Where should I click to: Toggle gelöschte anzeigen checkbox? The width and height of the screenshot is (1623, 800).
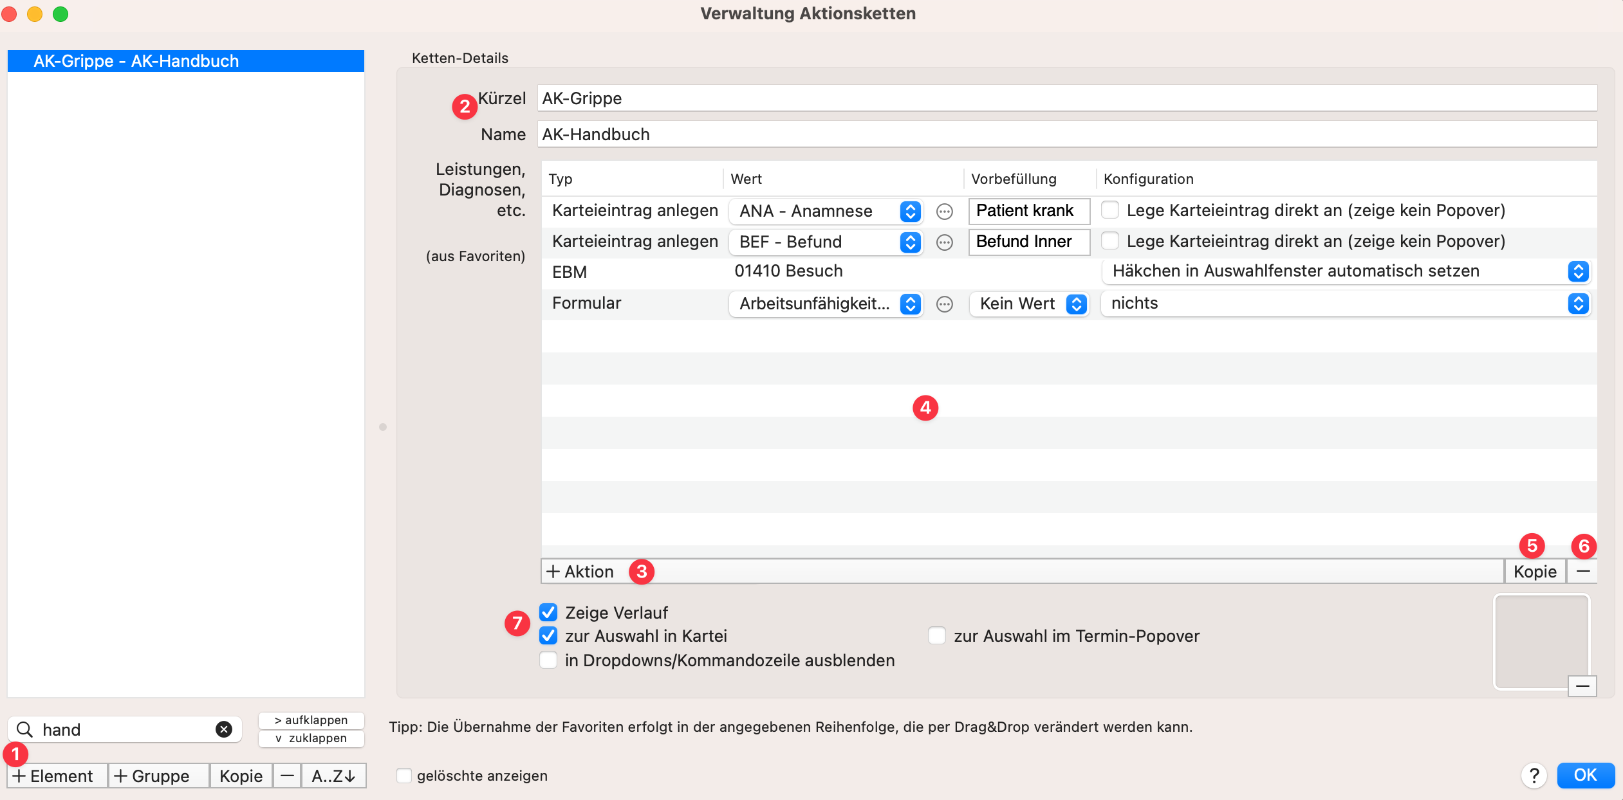(404, 776)
